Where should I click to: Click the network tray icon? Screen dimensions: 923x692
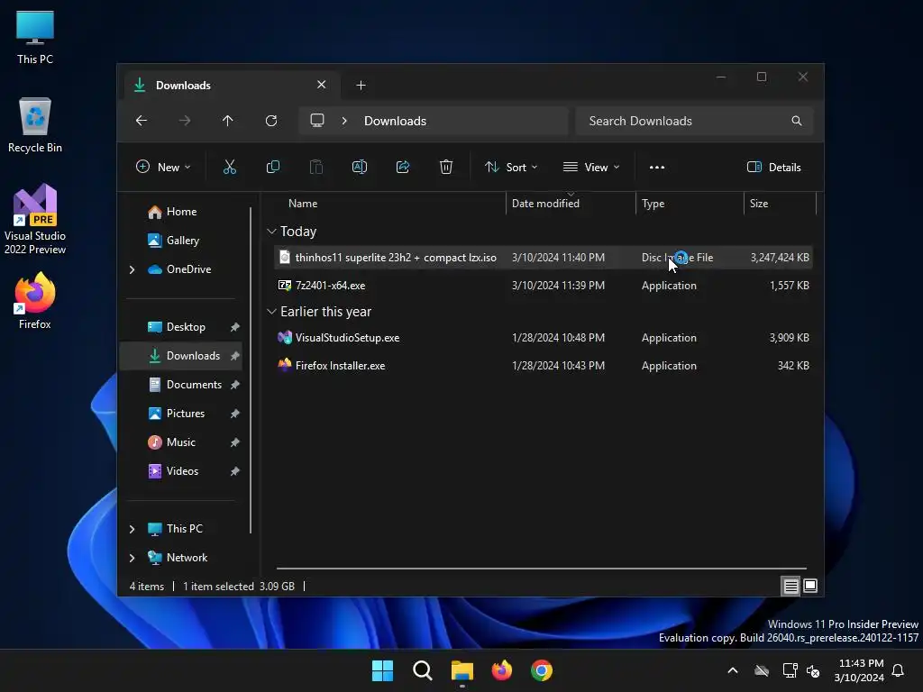790,670
